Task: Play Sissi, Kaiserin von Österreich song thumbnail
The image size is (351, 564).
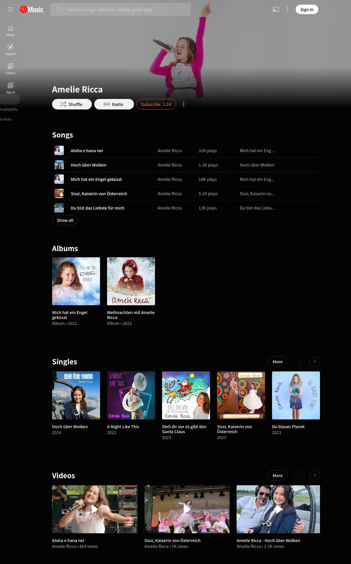Action: click(x=59, y=193)
